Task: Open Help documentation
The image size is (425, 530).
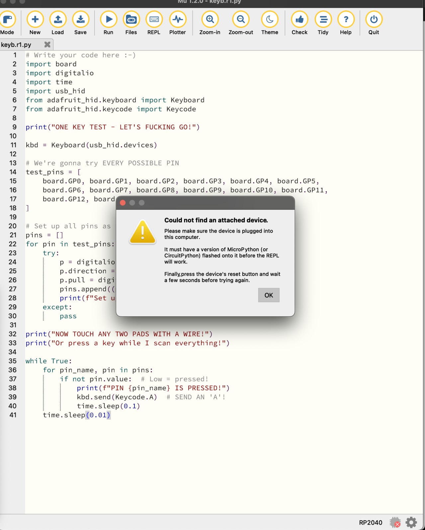Action: click(x=346, y=23)
